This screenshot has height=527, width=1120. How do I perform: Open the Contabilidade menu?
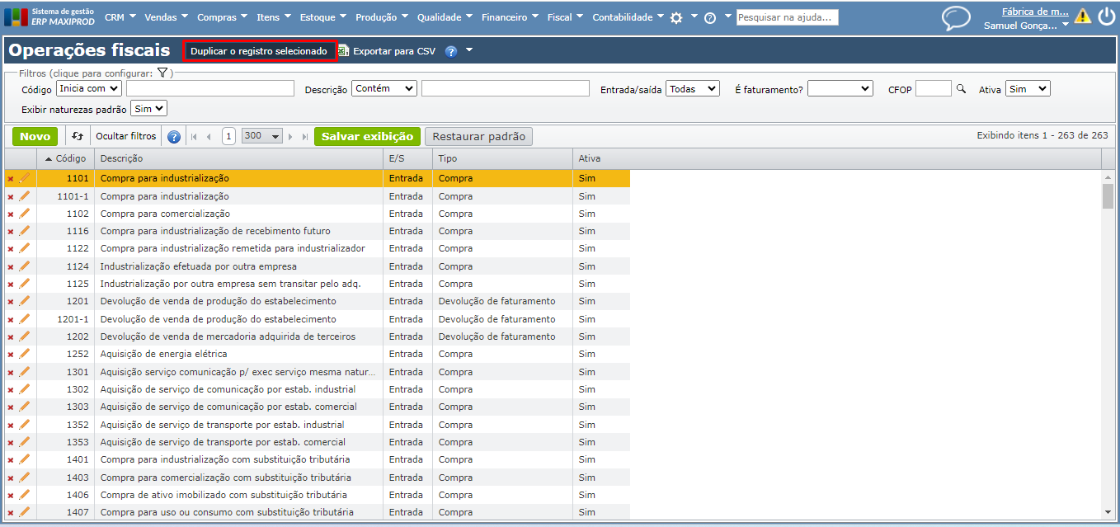click(x=628, y=17)
